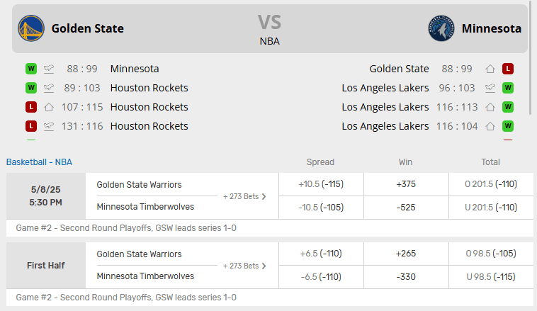This screenshot has height=311, width=537.
Task: Click the Golden State Warriors logo
Action: click(31, 28)
